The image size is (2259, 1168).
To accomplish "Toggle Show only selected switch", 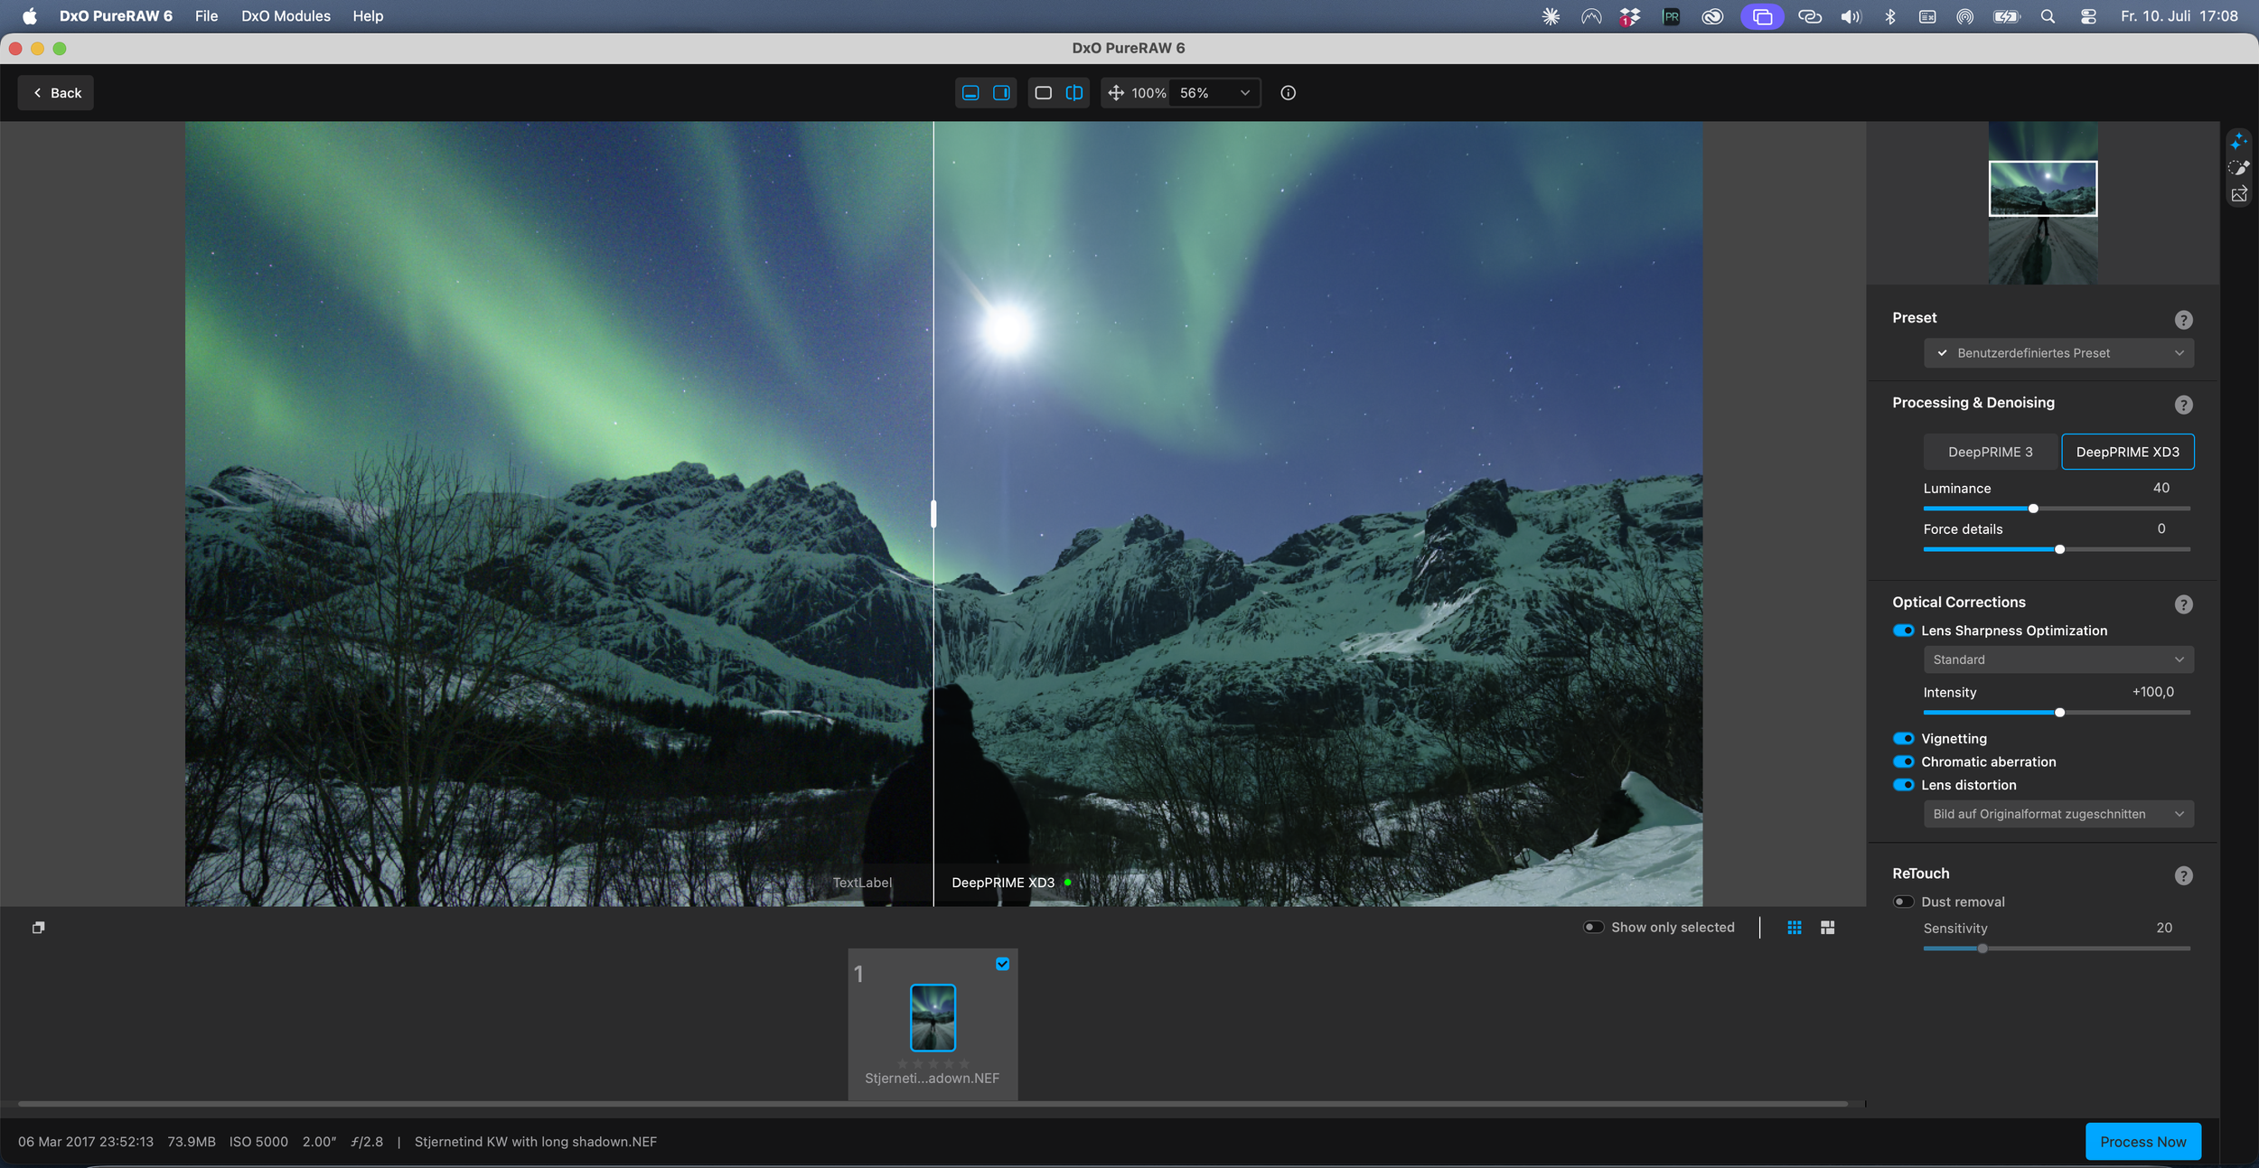I will (1593, 927).
